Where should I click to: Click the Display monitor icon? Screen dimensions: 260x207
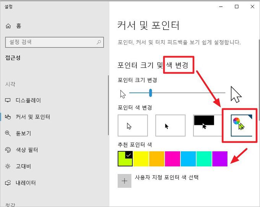8,100
